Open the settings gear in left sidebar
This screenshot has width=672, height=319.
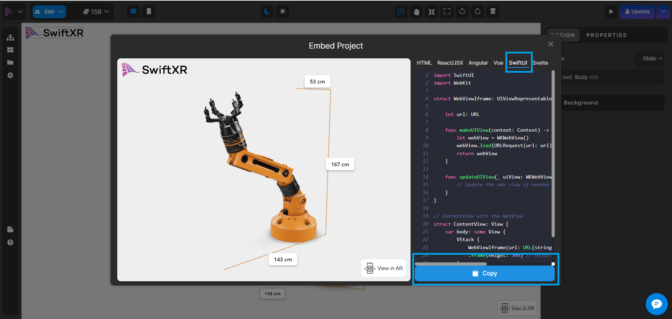point(10,75)
